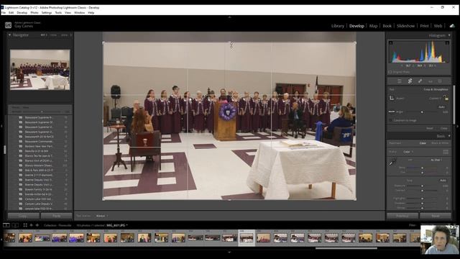Collapse the Basic panel
460x259 pixels.
click(x=449, y=136)
